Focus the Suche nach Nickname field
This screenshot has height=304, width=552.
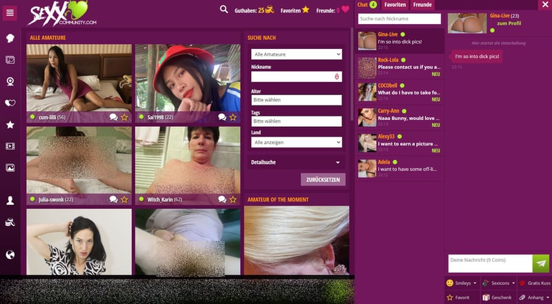[400, 19]
